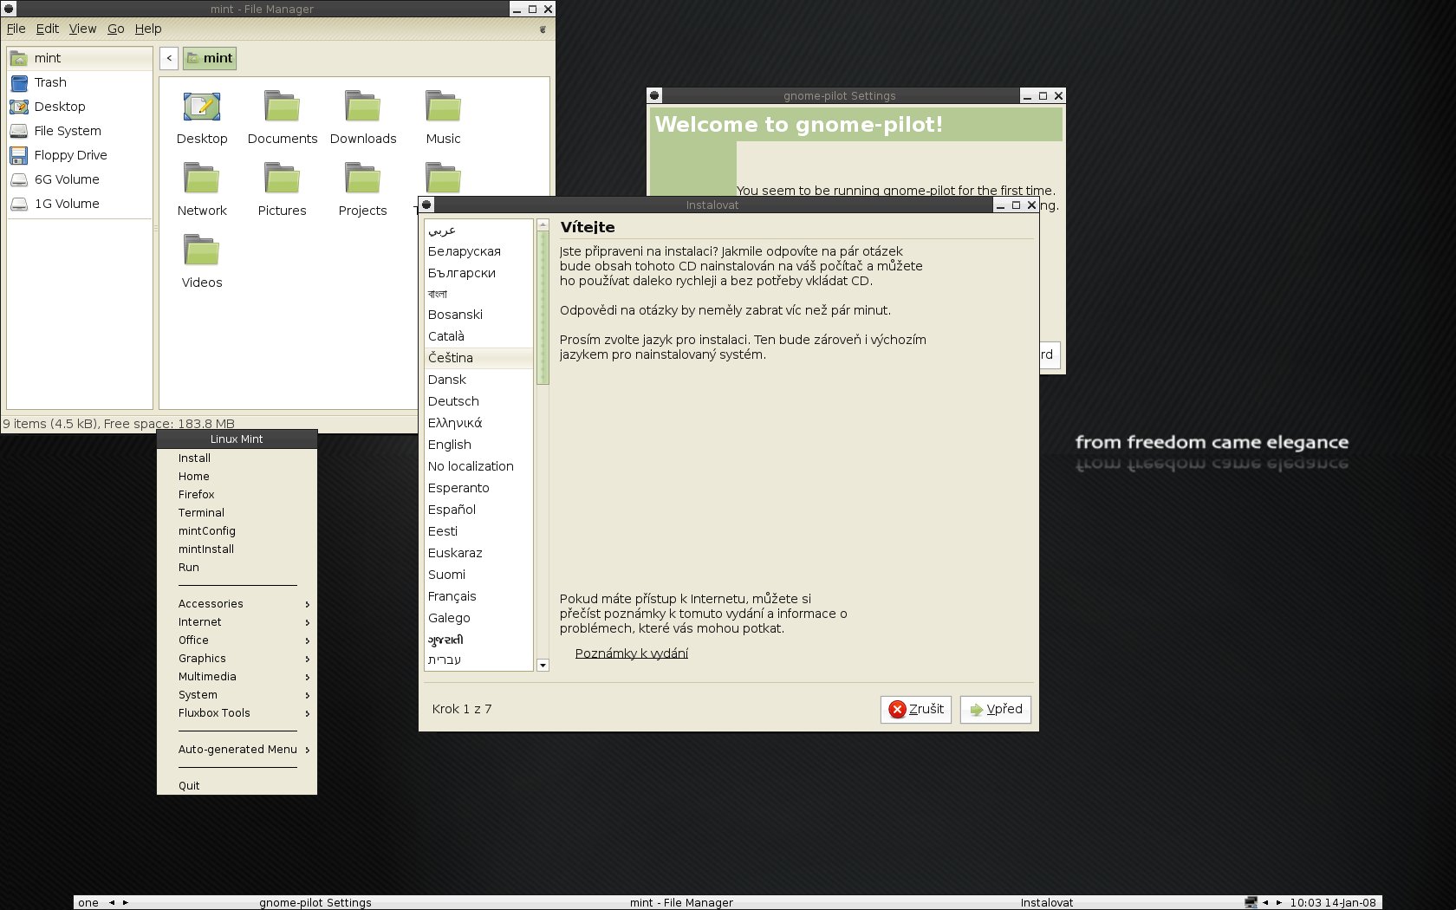Click the taskbar next window arrow
Image resolution: width=1456 pixels, height=910 pixels.
point(1279,902)
